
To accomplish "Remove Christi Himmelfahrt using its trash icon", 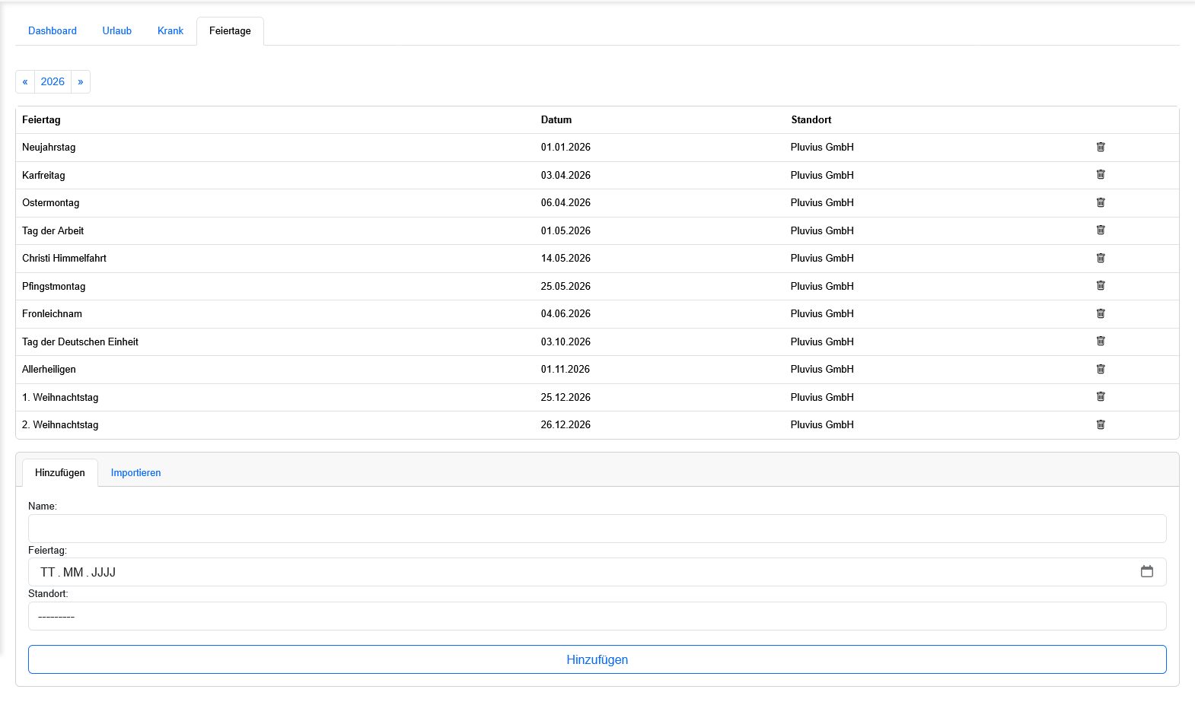I will 1101,258.
